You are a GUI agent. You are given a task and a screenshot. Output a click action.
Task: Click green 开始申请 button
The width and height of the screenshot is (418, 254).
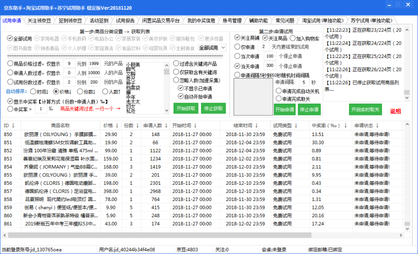(x=285, y=110)
